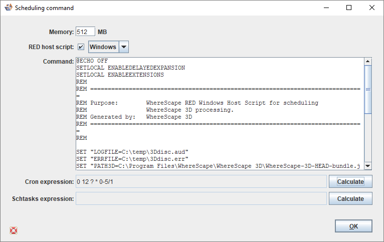Calculate the Schtasks expression

(350, 198)
